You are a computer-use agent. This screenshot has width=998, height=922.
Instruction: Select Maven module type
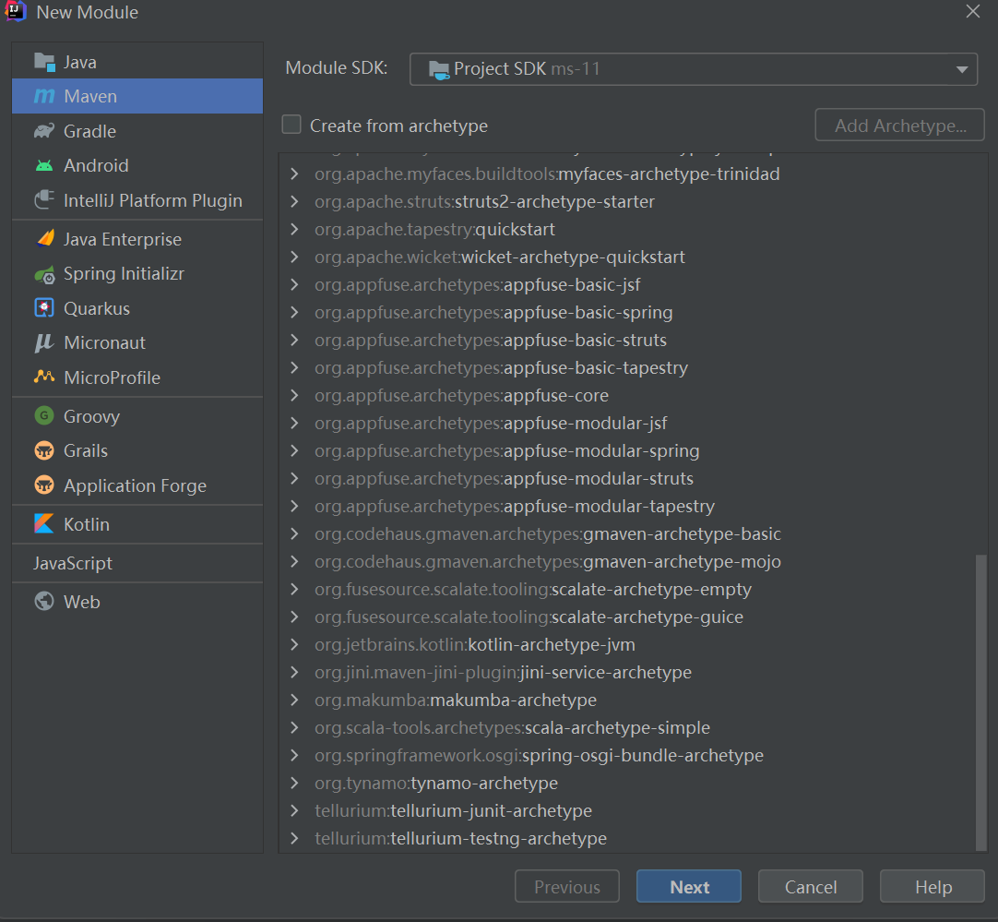pos(137,96)
